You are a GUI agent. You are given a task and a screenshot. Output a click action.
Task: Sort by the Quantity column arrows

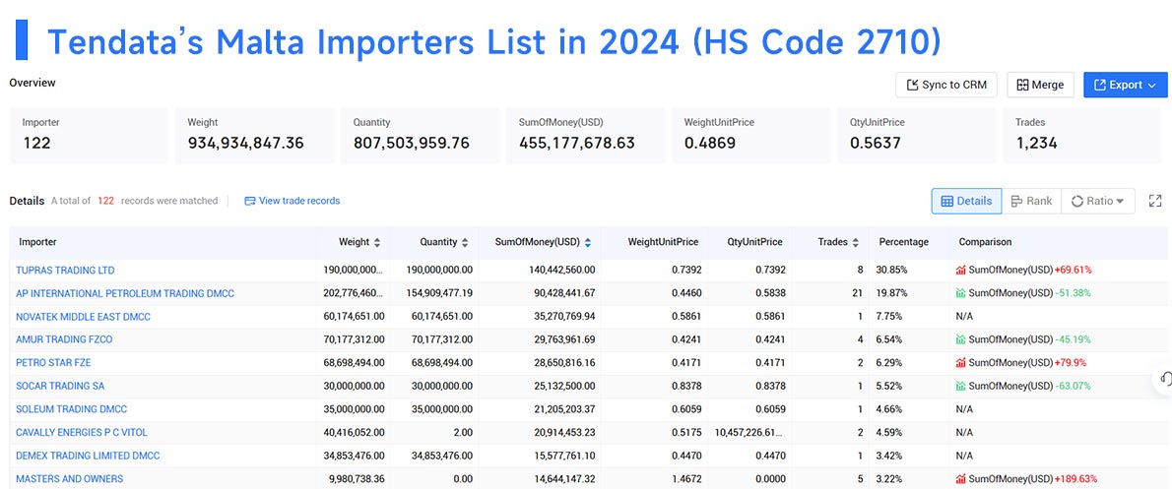[x=465, y=243]
